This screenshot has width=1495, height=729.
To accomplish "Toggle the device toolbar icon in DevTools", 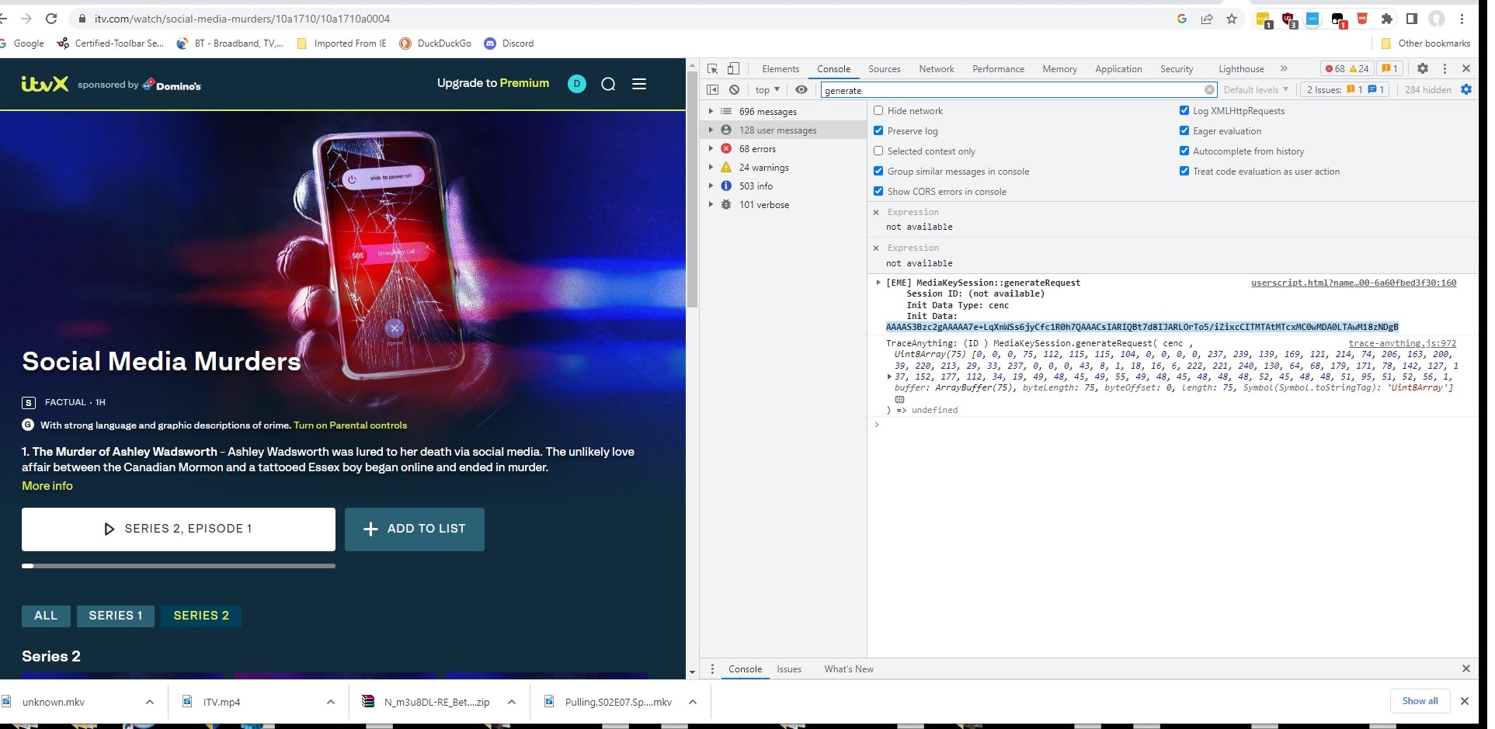I will coord(733,68).
